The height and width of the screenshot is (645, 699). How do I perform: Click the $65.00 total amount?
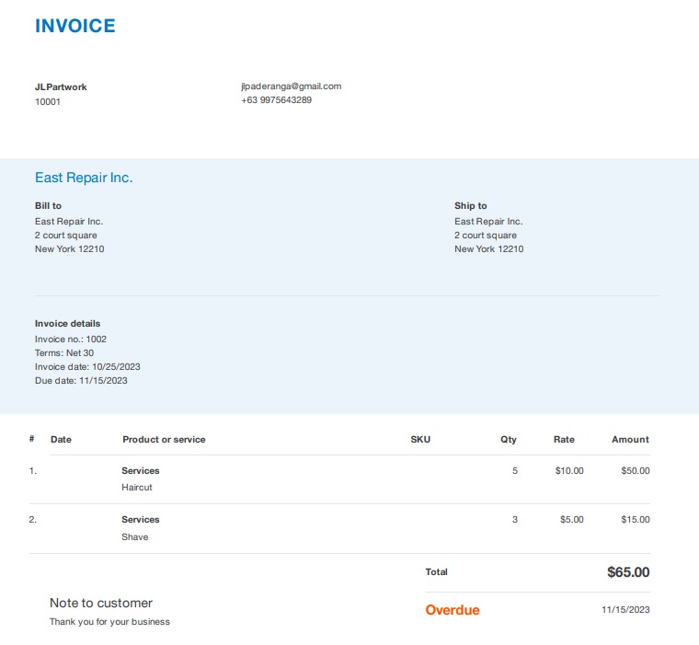(x=628, y=572)
